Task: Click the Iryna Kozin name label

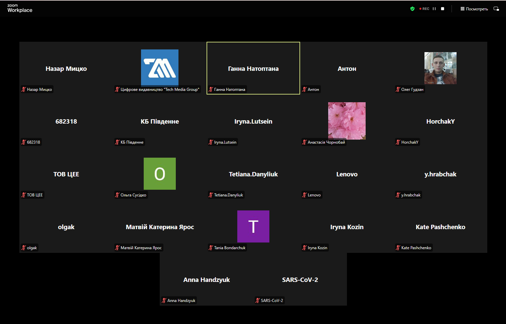Action: 317,248
